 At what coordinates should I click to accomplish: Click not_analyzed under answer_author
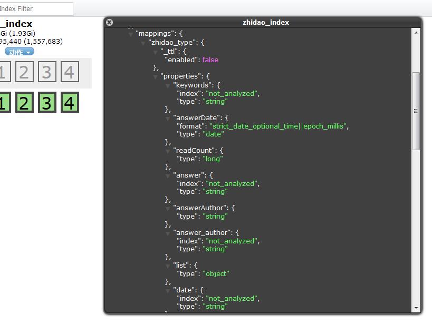[x=232, y=241]
